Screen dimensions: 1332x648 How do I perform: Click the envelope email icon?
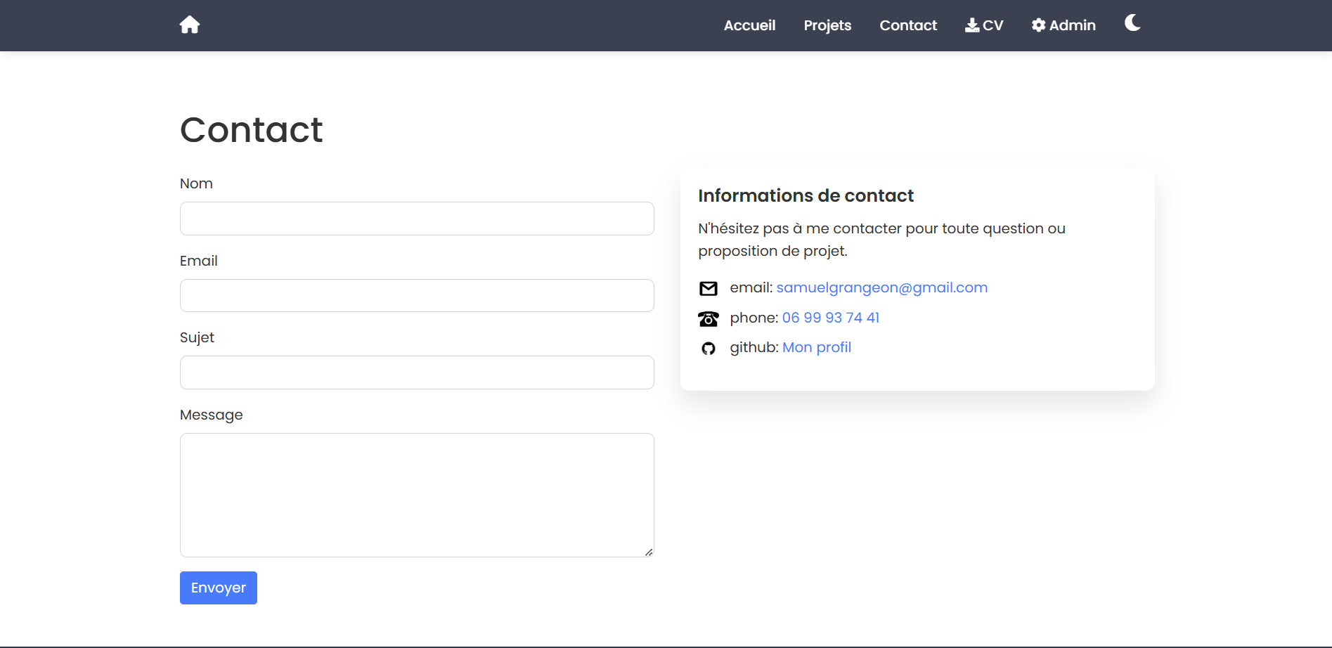point(709,288)
